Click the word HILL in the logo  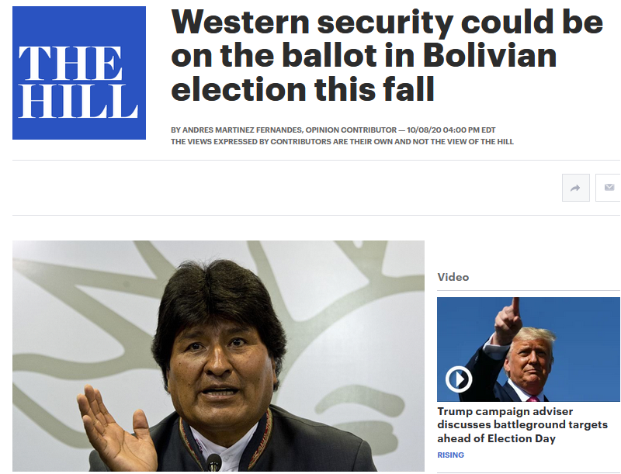click(x=78, y=102)
